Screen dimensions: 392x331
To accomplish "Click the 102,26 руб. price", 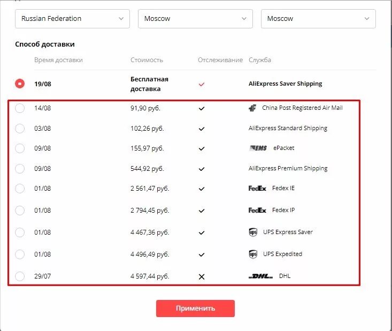I will tap(147, 129).
